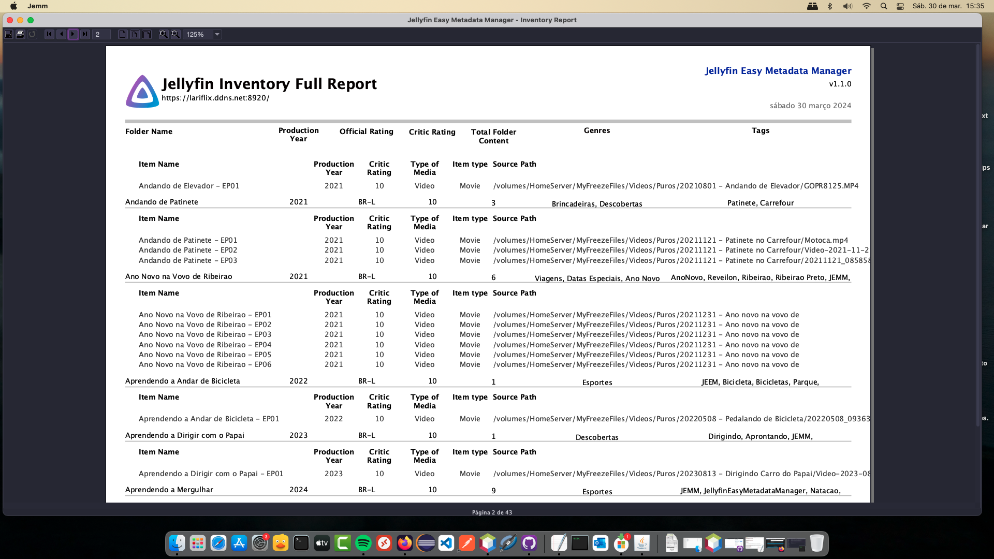Click the zoom in magnifier
This screenshot has height=559, width=994.
pos(164,34)
